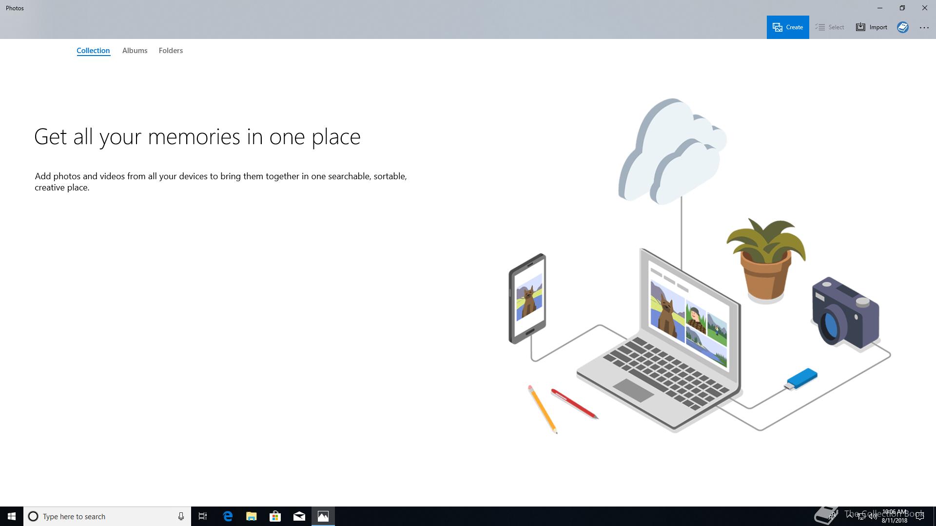Switch to the Folders tab
936x526 pixels.
[171, 51]
